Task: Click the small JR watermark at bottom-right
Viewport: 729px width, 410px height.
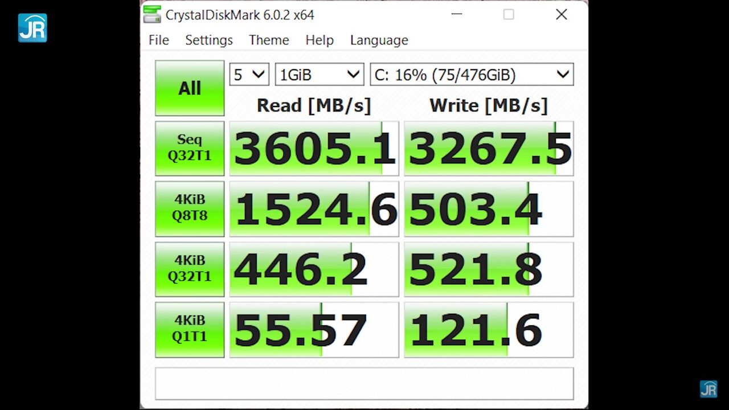Action: [708, 389]
